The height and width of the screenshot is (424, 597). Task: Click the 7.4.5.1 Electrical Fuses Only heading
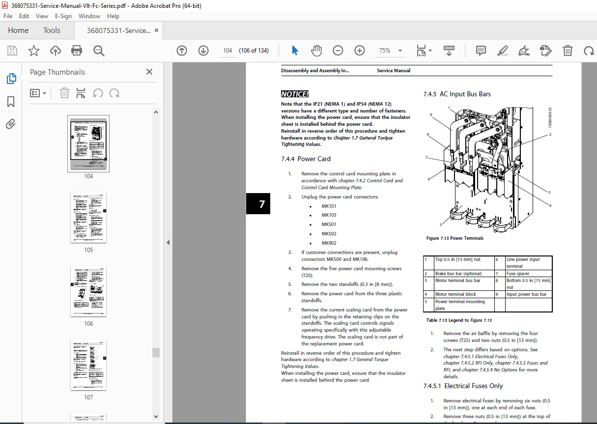point(463,386)
